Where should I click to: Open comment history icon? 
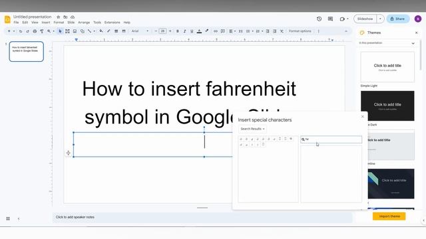(x=330, y=19)
